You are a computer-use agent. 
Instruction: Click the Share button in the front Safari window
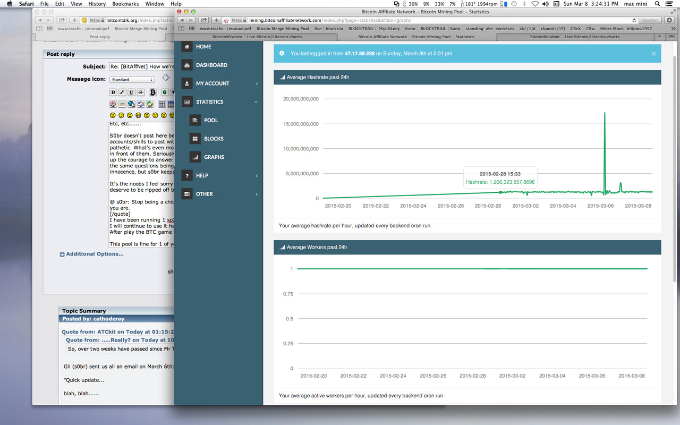point(203,20)
